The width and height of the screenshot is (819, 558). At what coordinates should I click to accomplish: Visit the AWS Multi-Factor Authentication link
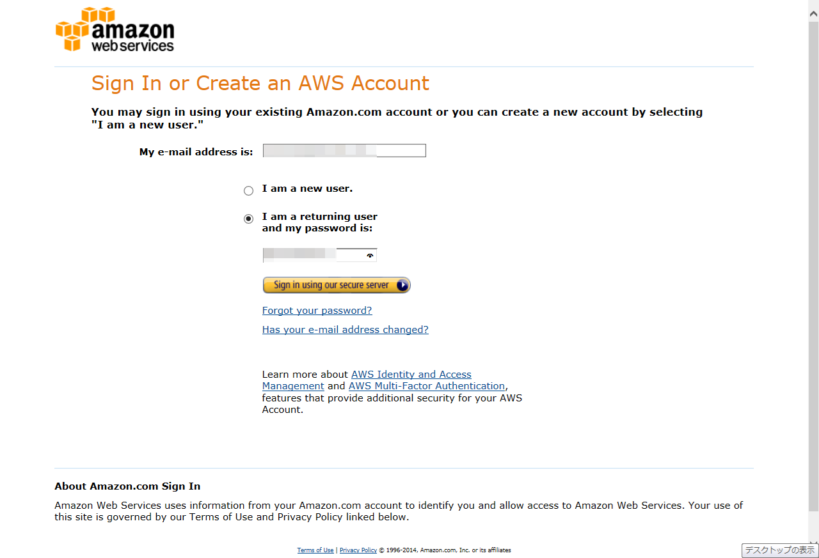426,386
